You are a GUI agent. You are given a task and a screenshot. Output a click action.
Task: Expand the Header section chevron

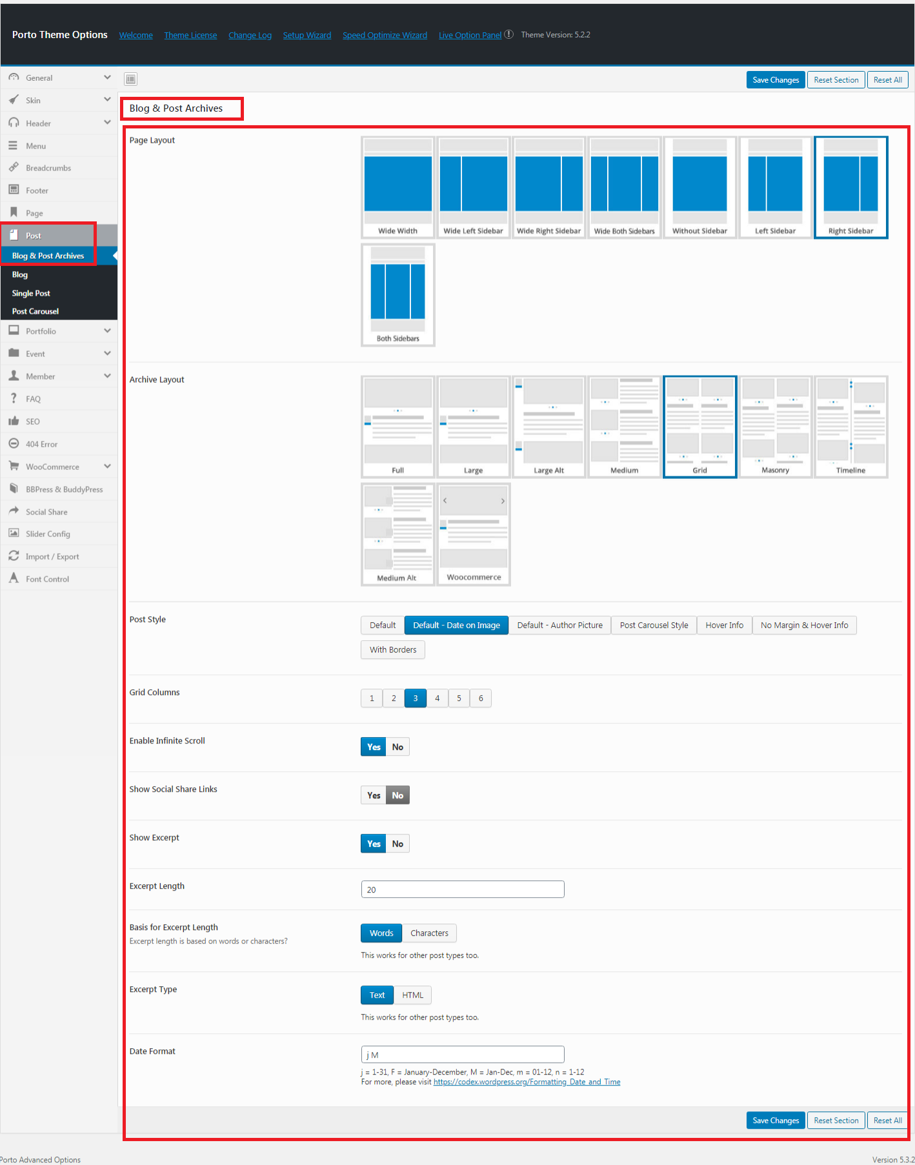pos(107,122)
